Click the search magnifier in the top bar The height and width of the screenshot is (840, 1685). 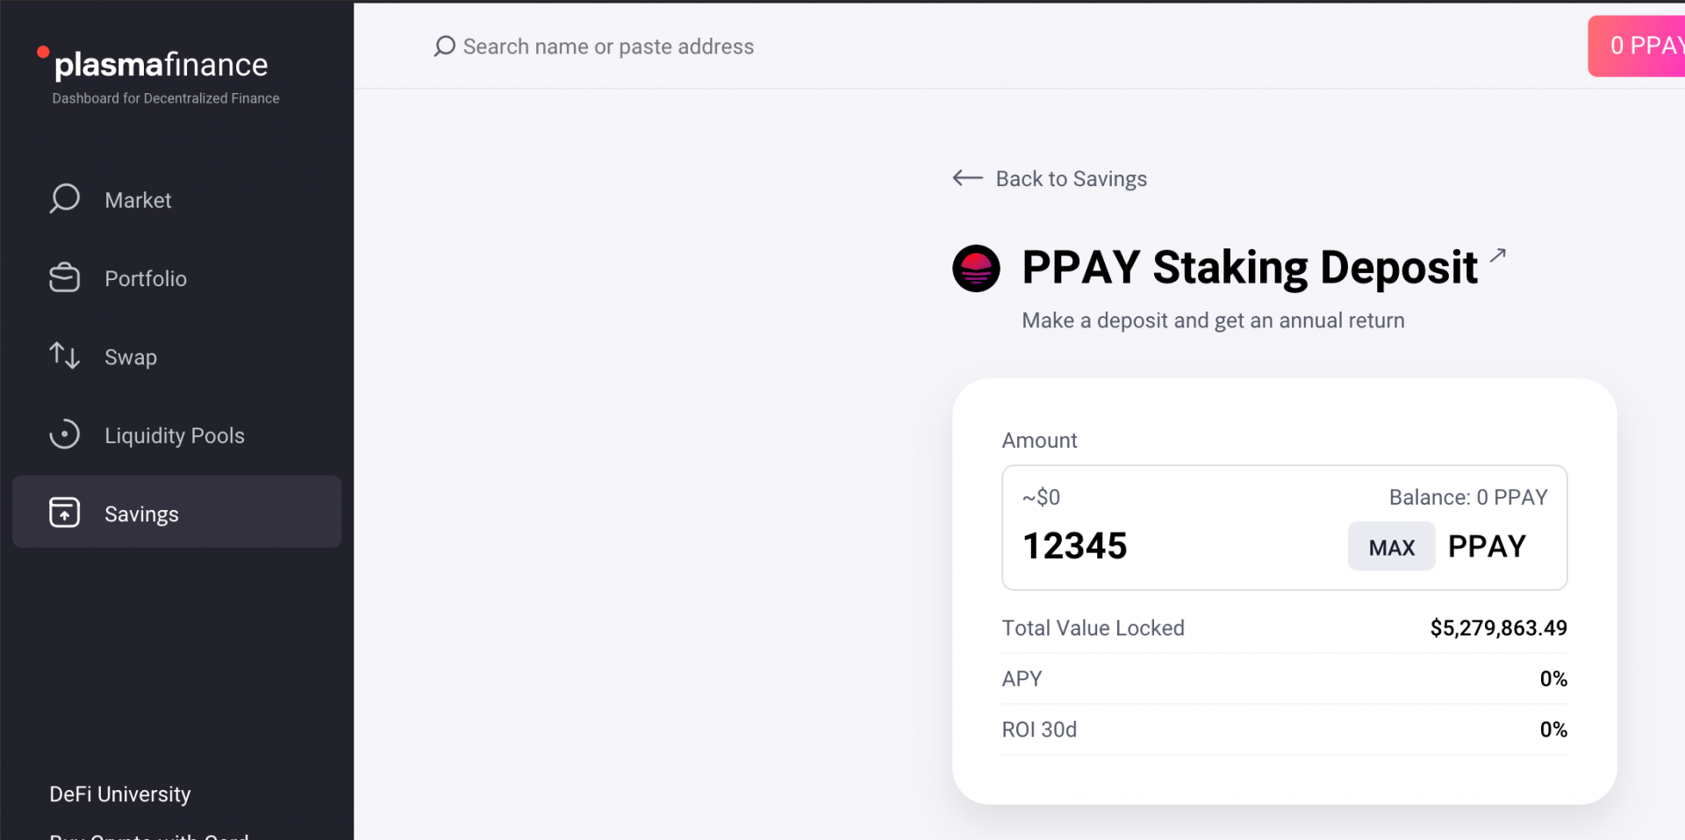click(443, 46)
